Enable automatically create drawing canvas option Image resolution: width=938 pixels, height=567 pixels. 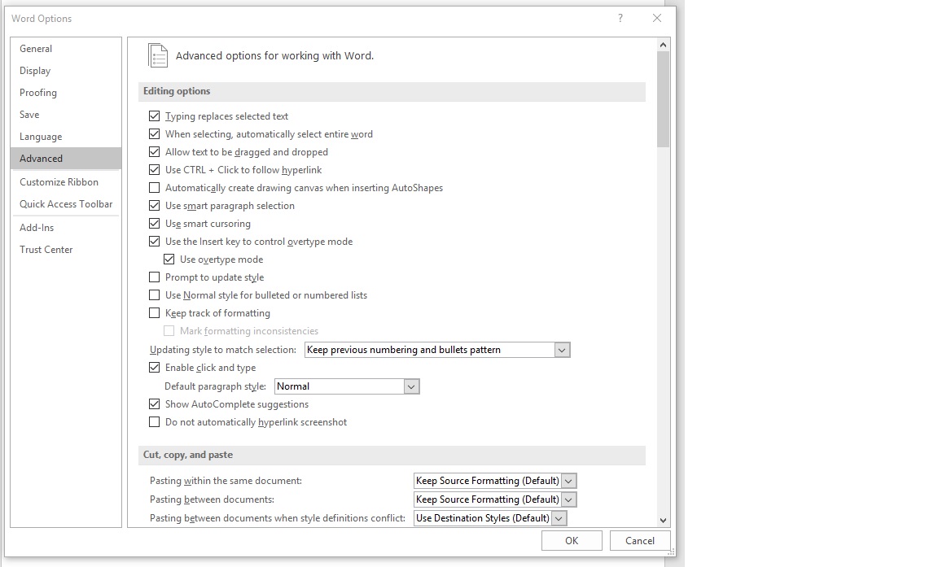(155, 188)
